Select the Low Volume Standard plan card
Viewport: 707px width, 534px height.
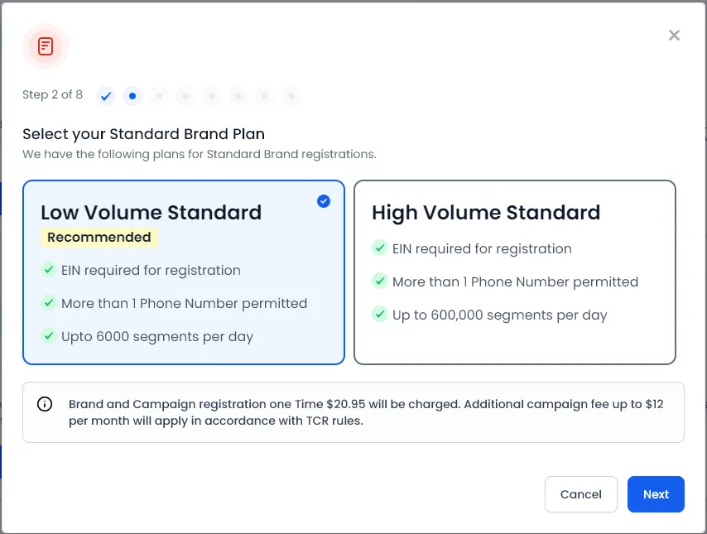point(184,272)
